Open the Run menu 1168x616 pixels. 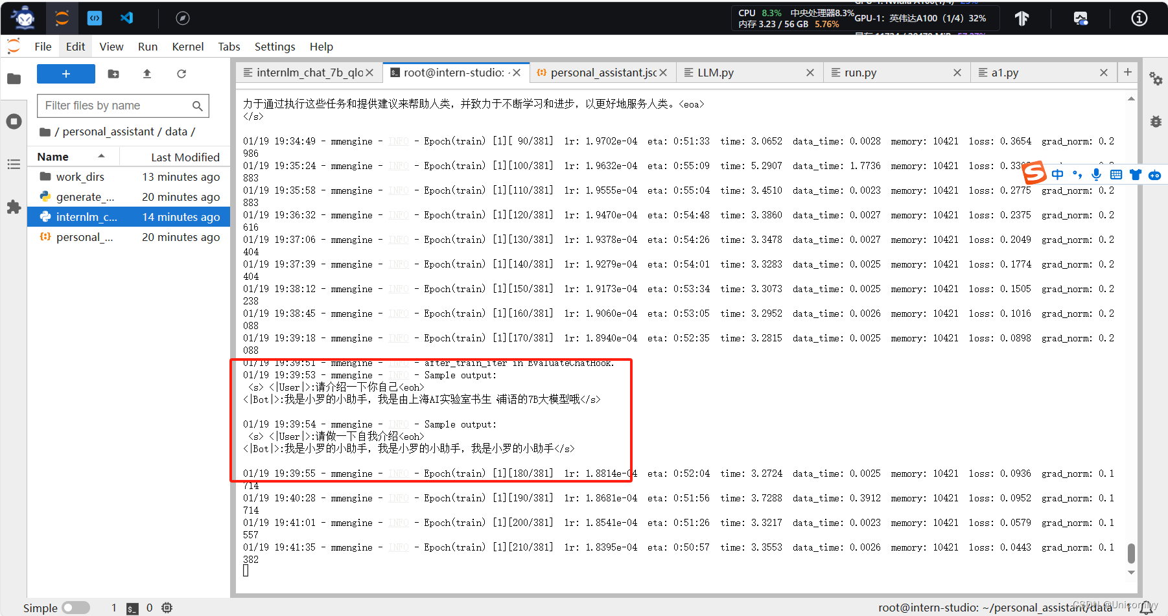pos(148,47)
